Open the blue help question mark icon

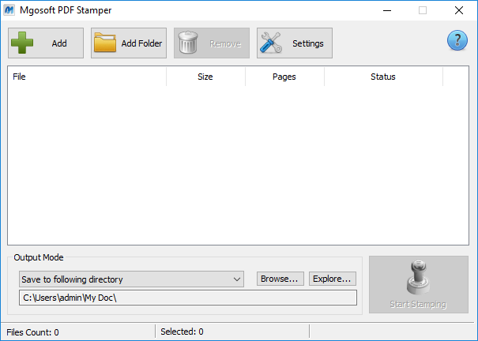coord(457,40)
